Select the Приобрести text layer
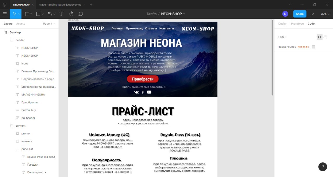 click(29, 102)
